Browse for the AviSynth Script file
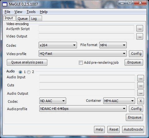Image resolution: width=149 pixels, height=138 pixels. tap(140, 28)
